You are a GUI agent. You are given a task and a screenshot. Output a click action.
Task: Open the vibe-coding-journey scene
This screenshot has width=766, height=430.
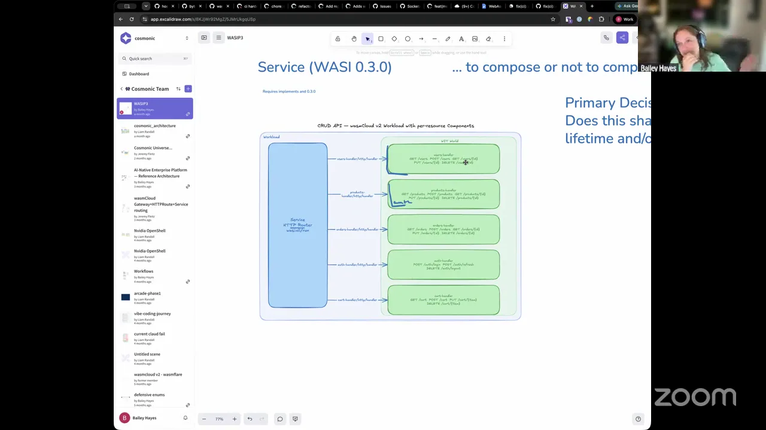point(155,317)
